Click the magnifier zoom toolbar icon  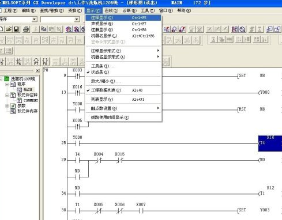243,29
